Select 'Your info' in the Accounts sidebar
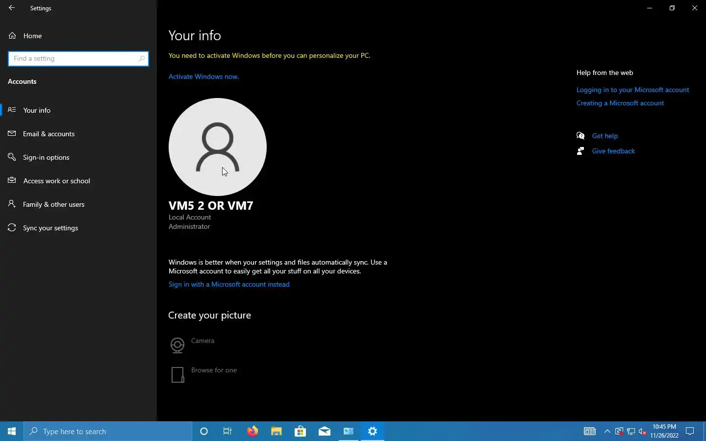The image size is (706, 441). [x=78, y=110]
